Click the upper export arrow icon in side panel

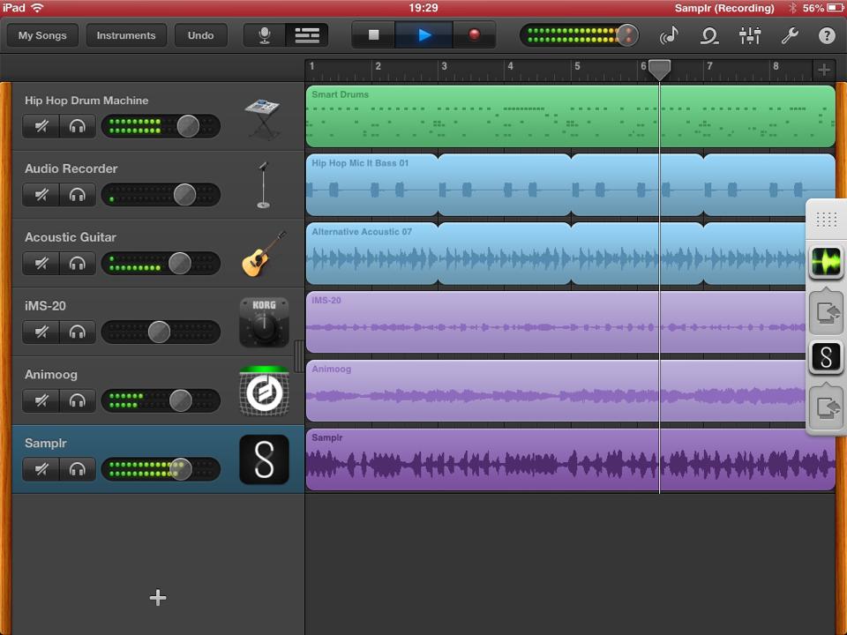(826, 312)
